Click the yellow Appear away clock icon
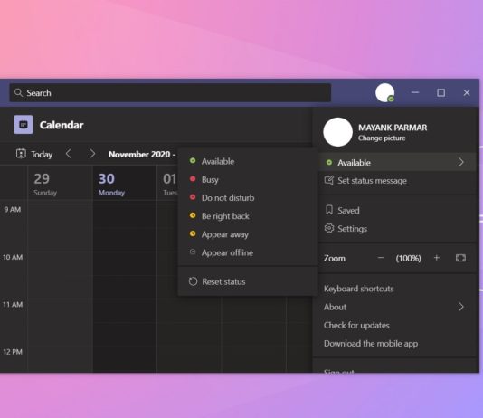Image resolution: width=483 pixels, height=418 pixels. point(193,233)
